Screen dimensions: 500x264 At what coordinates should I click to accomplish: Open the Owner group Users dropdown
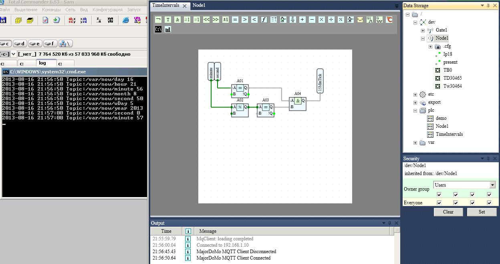492,185
